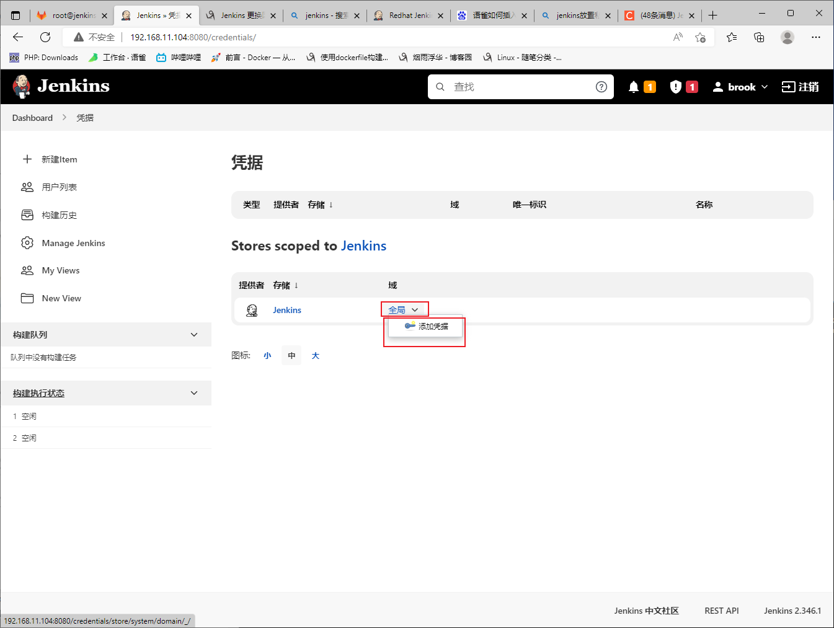834x628 pixels.
Task: Open the PHP: Downloads bookmark
Action: coord(43,58)
